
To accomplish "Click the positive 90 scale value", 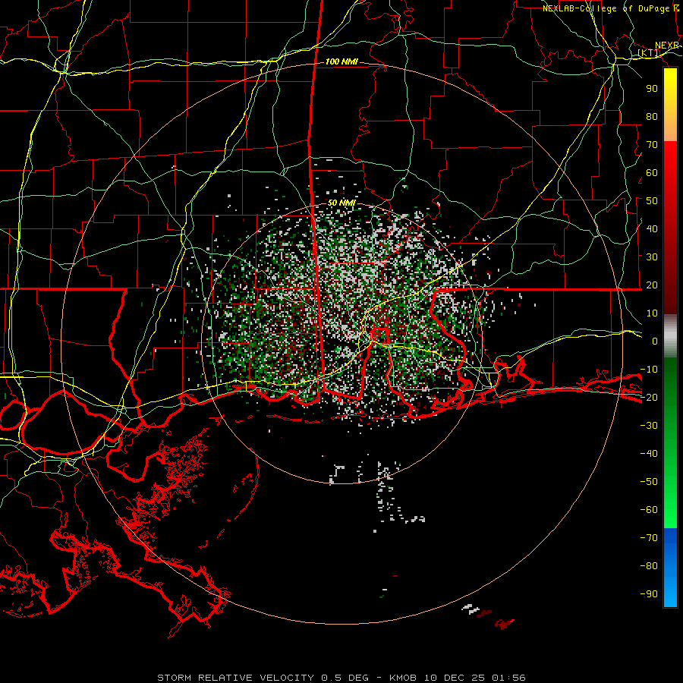I will coord(652,89).
